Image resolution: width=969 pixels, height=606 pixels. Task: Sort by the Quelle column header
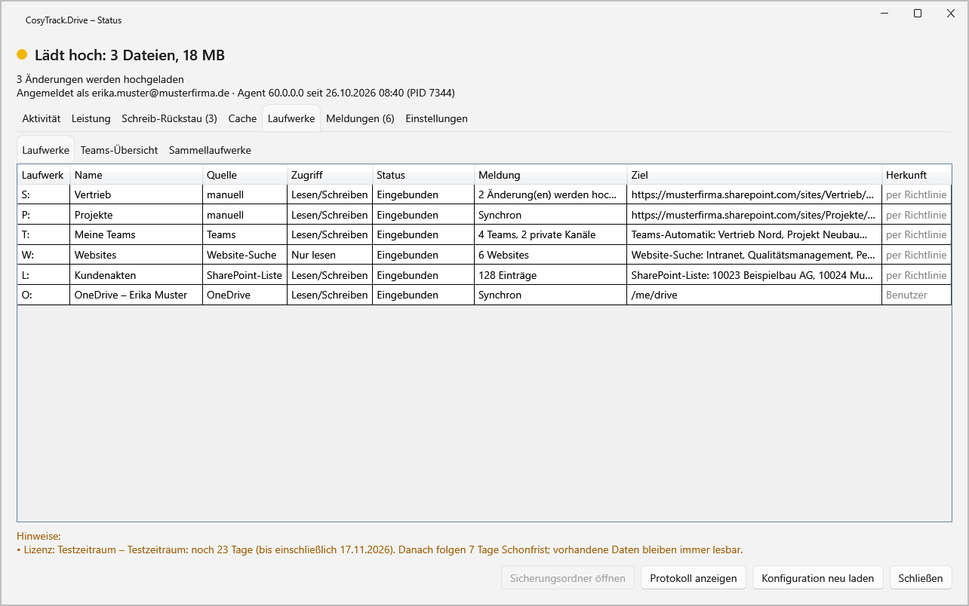tap(245, 175)
